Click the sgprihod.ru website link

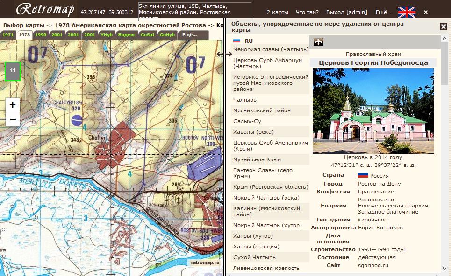click(373, 265)
